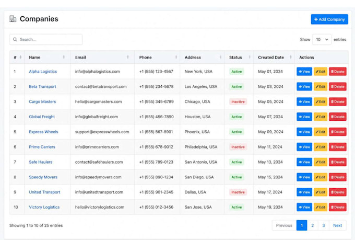View Victory Logistics details
Image resolution: width=355 pixels, height=240 pixels.
(304, 207)
